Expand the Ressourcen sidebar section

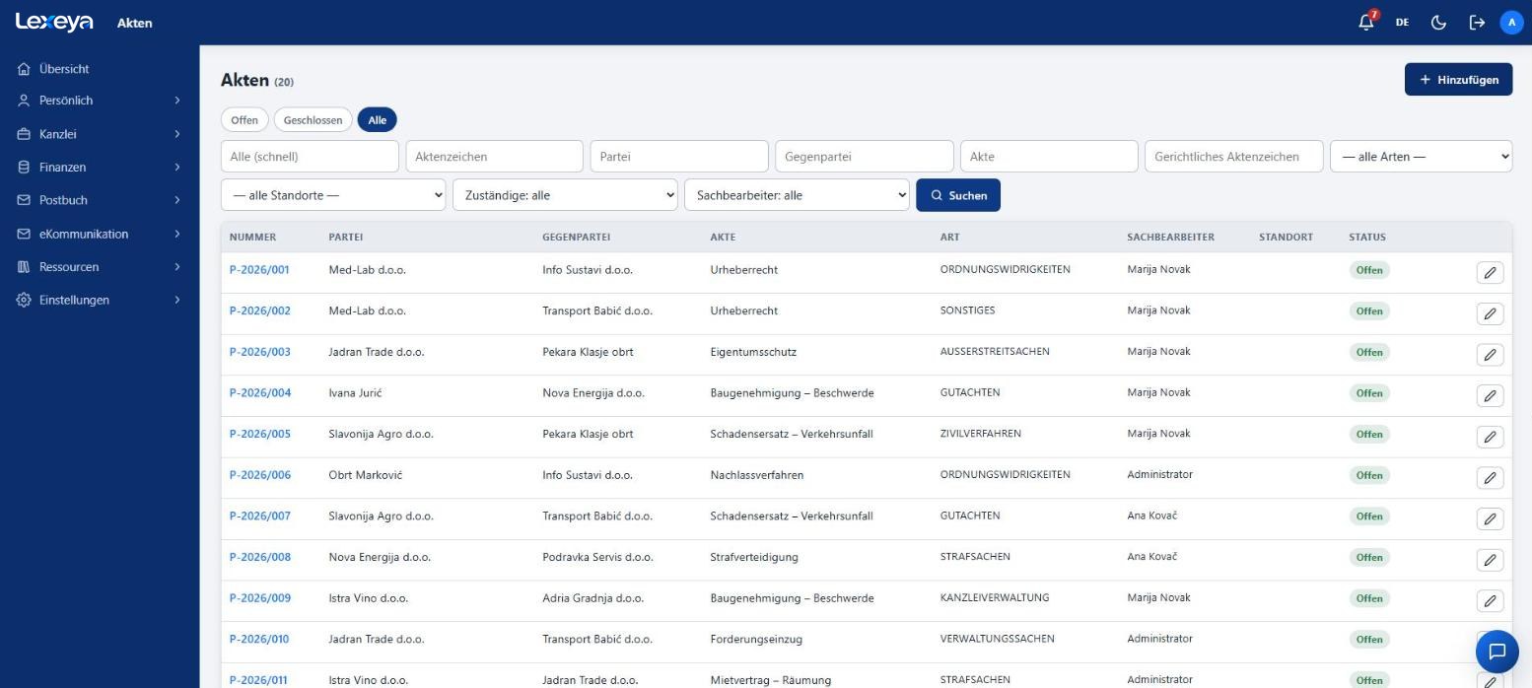(x=100, y=267)
